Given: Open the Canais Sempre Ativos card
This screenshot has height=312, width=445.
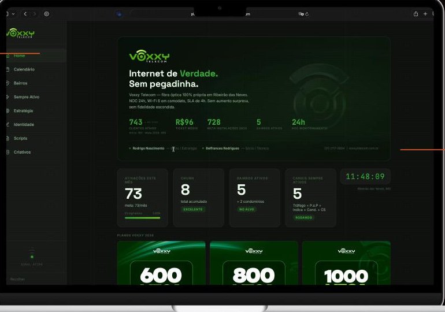Looking at the screenshot, I should (311, 198).
